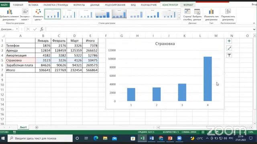The height and width of the screenshot is (144, 257).
Task: Click the Cancel X in formula bar
Action: 28,29
